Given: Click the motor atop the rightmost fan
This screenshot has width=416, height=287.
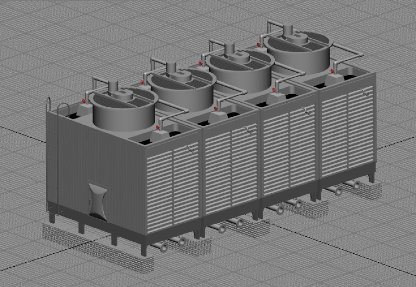Looking at the screenshot, I should 288,30.
